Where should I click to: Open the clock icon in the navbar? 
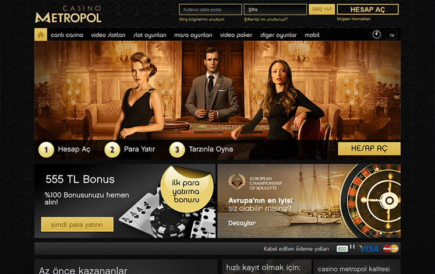pyautogui.click(x=376, y=34)
